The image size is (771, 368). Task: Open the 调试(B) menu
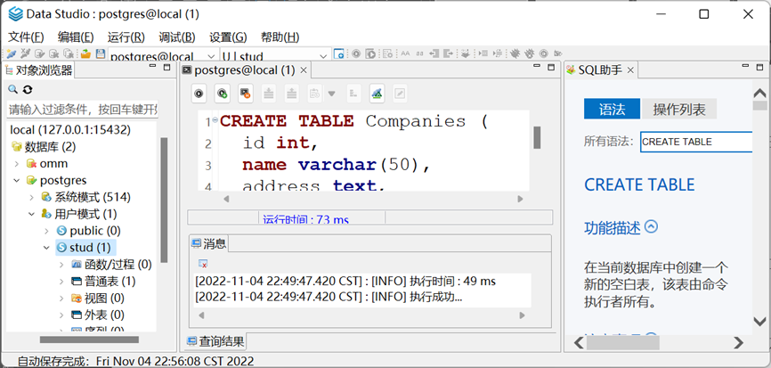click(177, 37)
